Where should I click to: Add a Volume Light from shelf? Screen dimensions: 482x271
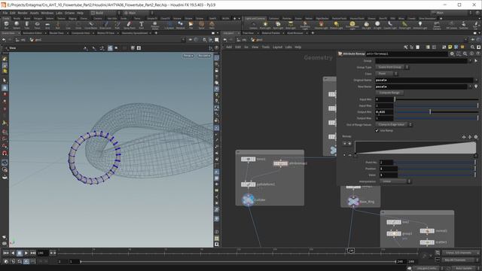pyautogui.click(x=322, y=25)
